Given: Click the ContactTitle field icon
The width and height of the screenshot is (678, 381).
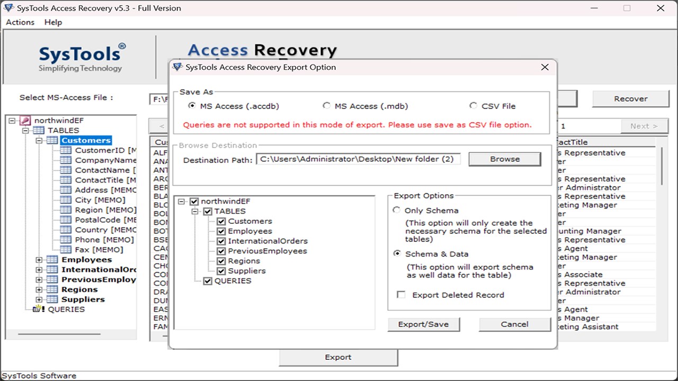Looking at the screenshot, I should pos(66,180).
